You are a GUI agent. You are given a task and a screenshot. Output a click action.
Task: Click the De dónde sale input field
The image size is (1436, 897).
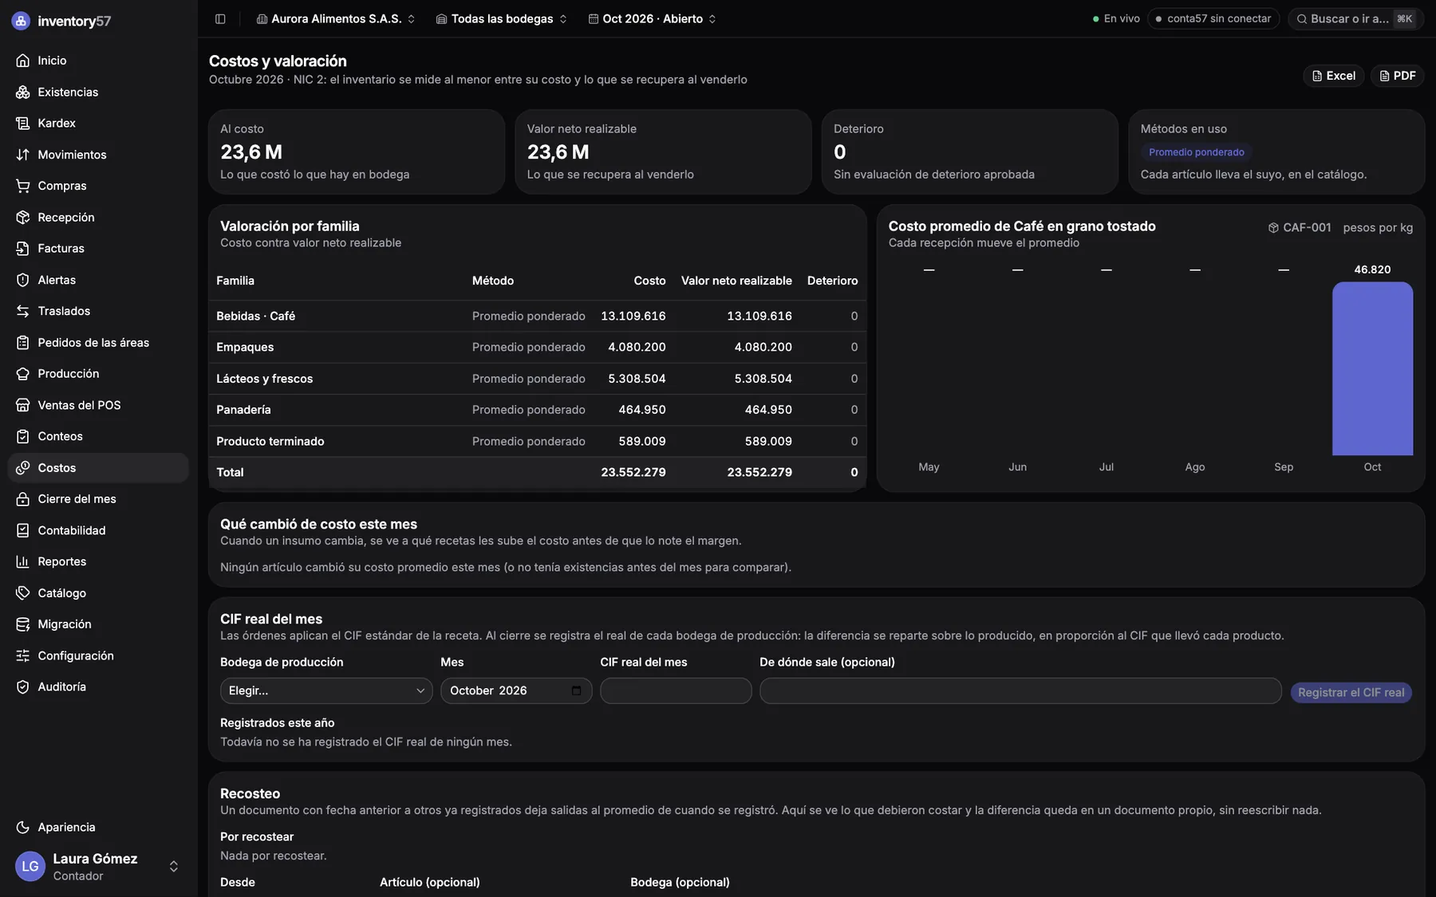pyautogui.click(x=1020, y=690)
